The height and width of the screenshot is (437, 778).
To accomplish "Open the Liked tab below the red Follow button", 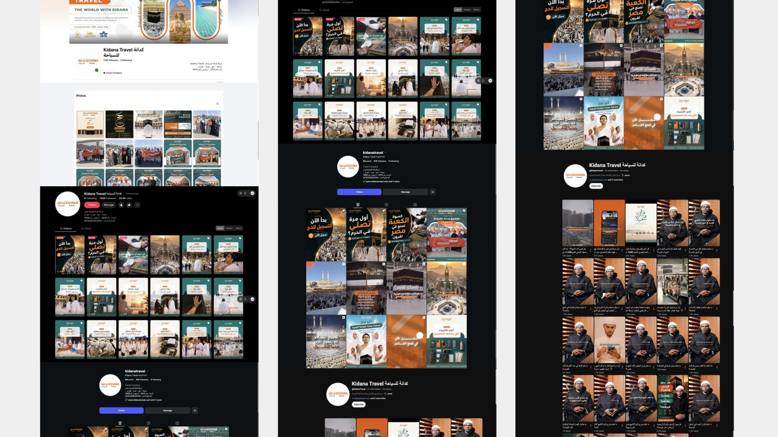I will (x=86, y=228).
